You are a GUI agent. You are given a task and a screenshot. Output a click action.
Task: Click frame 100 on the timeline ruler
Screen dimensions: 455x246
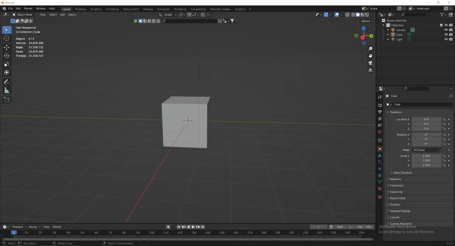point(152,232)
